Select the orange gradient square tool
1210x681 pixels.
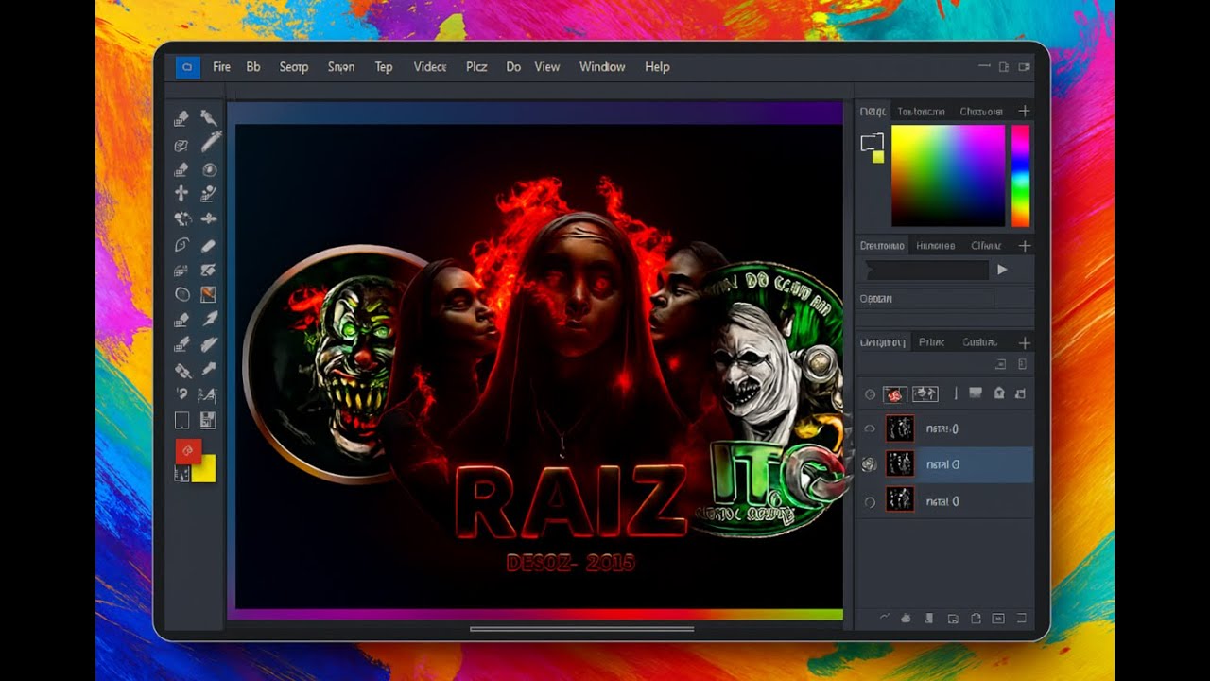point(209,295)
